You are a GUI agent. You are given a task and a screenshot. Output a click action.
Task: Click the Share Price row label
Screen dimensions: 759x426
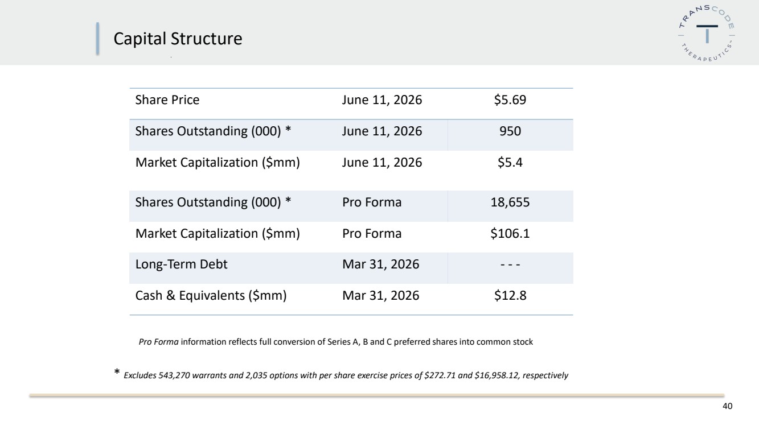coord(167,100)
